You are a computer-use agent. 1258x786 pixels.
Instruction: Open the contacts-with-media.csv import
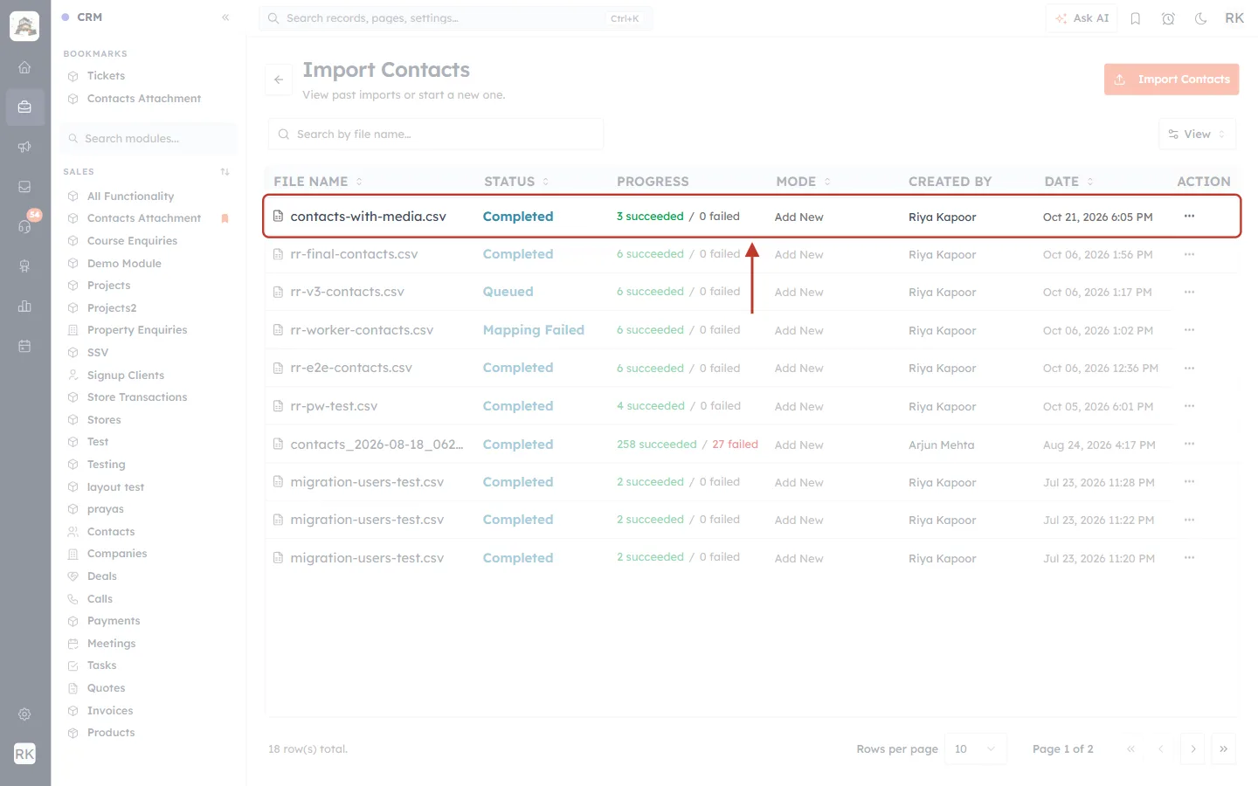pyautogui.click(x=368, y=217)
